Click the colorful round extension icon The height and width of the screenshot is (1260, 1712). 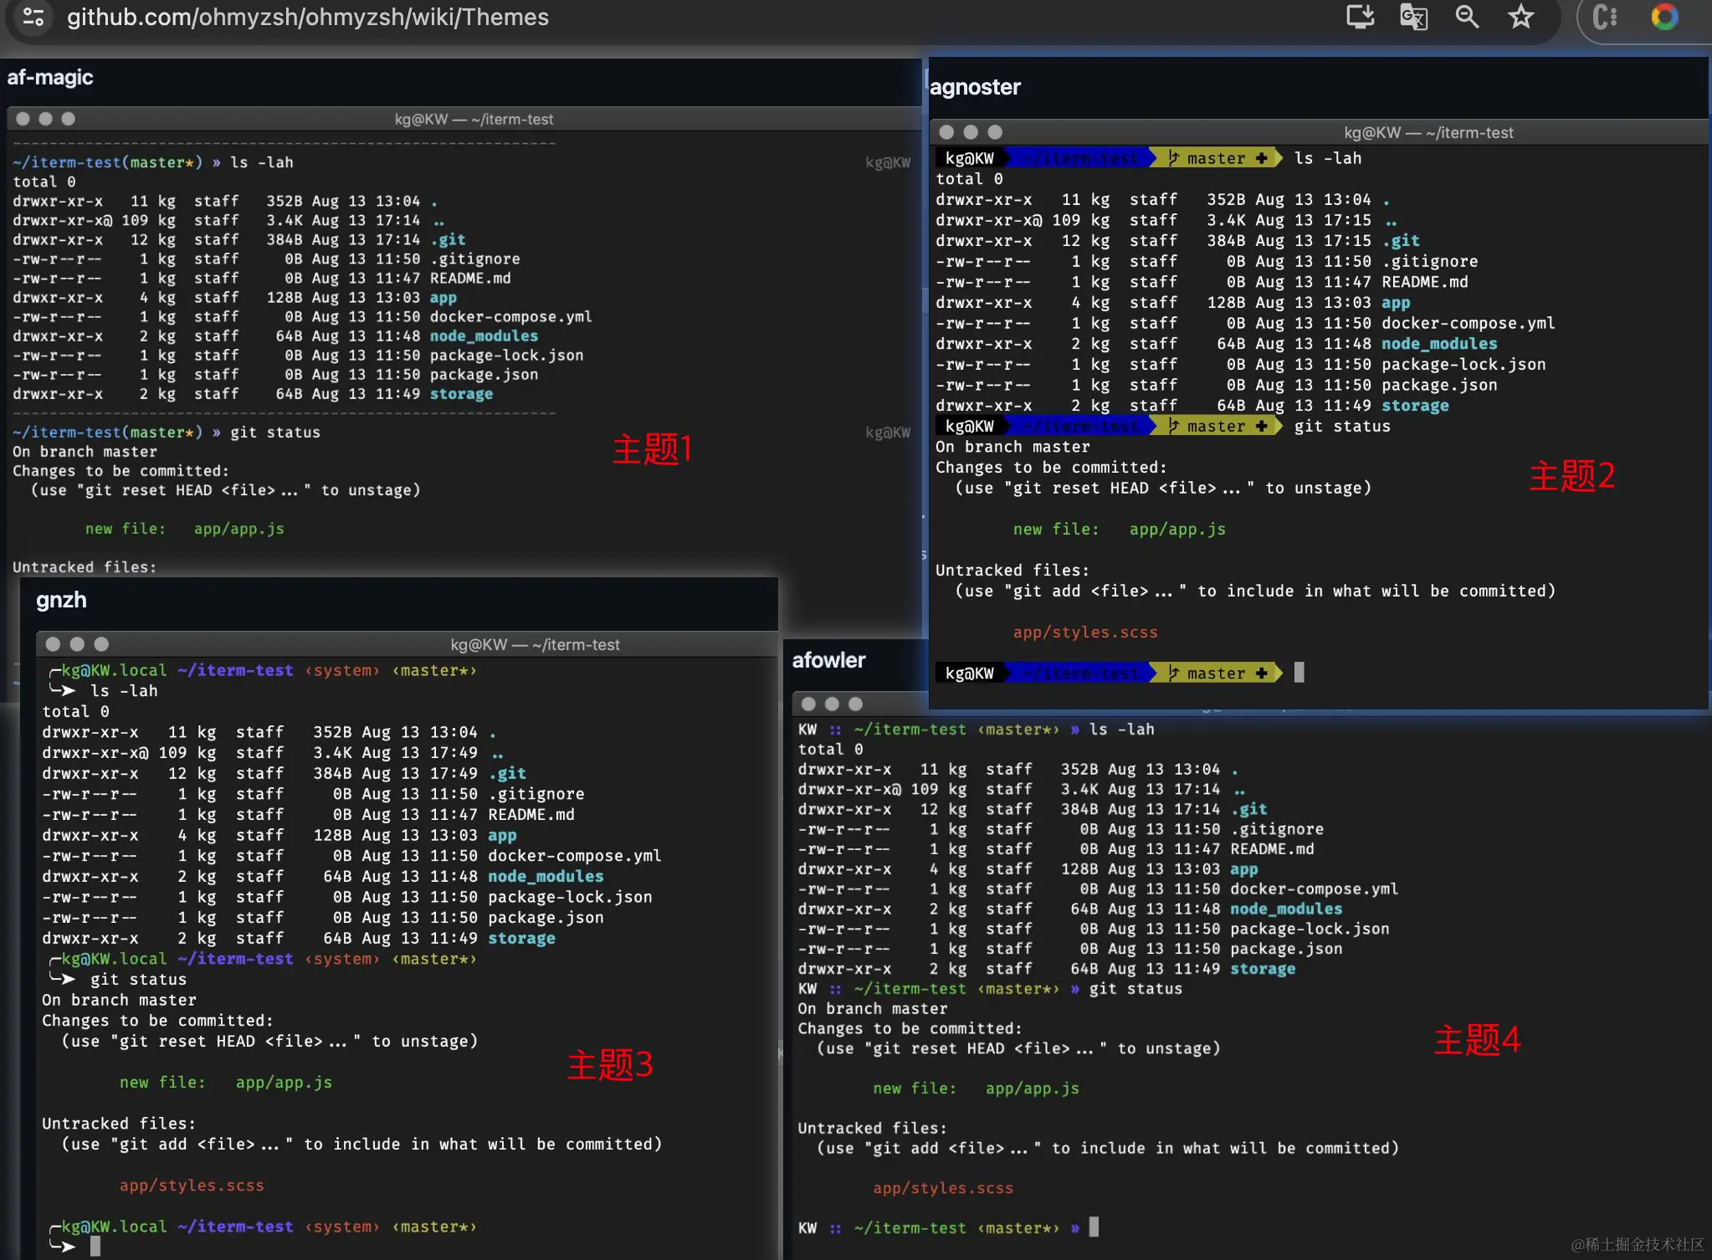(1664, 17)
